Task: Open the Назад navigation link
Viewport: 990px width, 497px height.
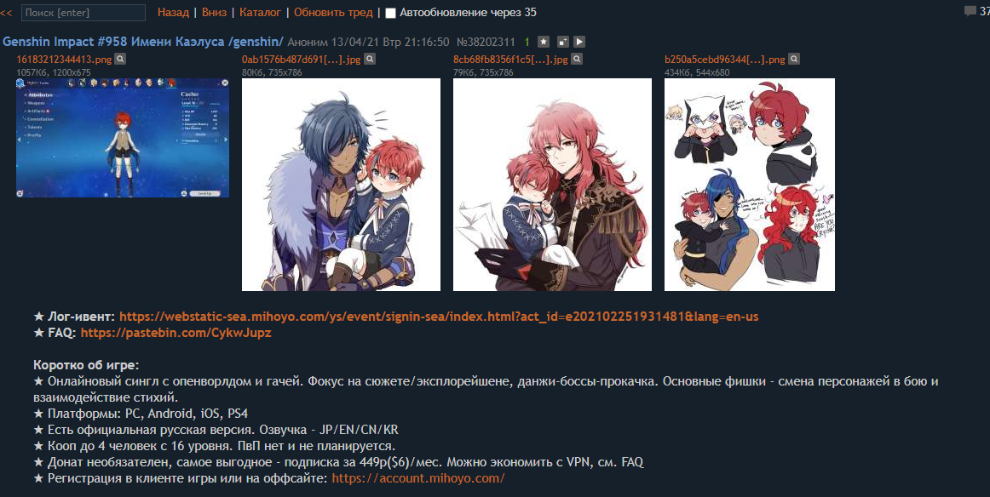Action: tap(173, 12)
